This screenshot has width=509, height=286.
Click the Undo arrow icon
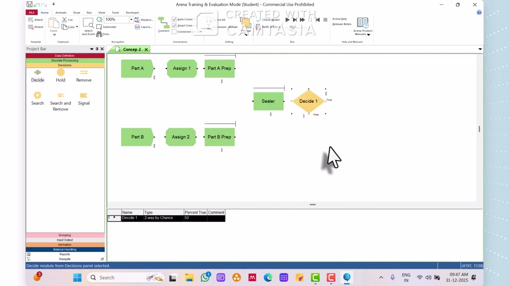[x=37, y=5]
